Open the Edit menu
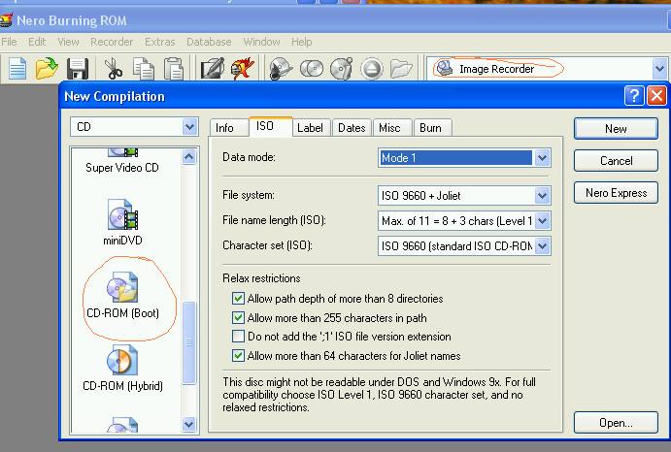The image size is (671, 452). tap(37, 42)
